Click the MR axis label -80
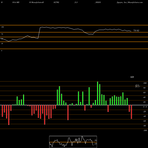The width and height of the screenshot is (148, 148). coord(144,126)
